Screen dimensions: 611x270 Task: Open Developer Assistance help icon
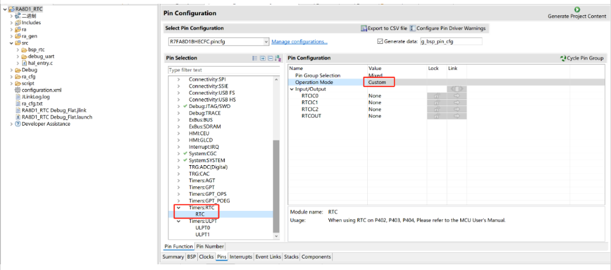point(18,124)
